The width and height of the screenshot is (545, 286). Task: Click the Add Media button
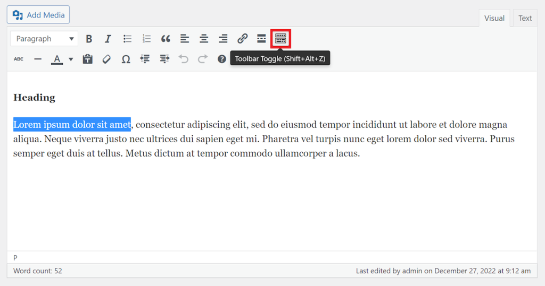pyautogui.click(x=38, y=15)
